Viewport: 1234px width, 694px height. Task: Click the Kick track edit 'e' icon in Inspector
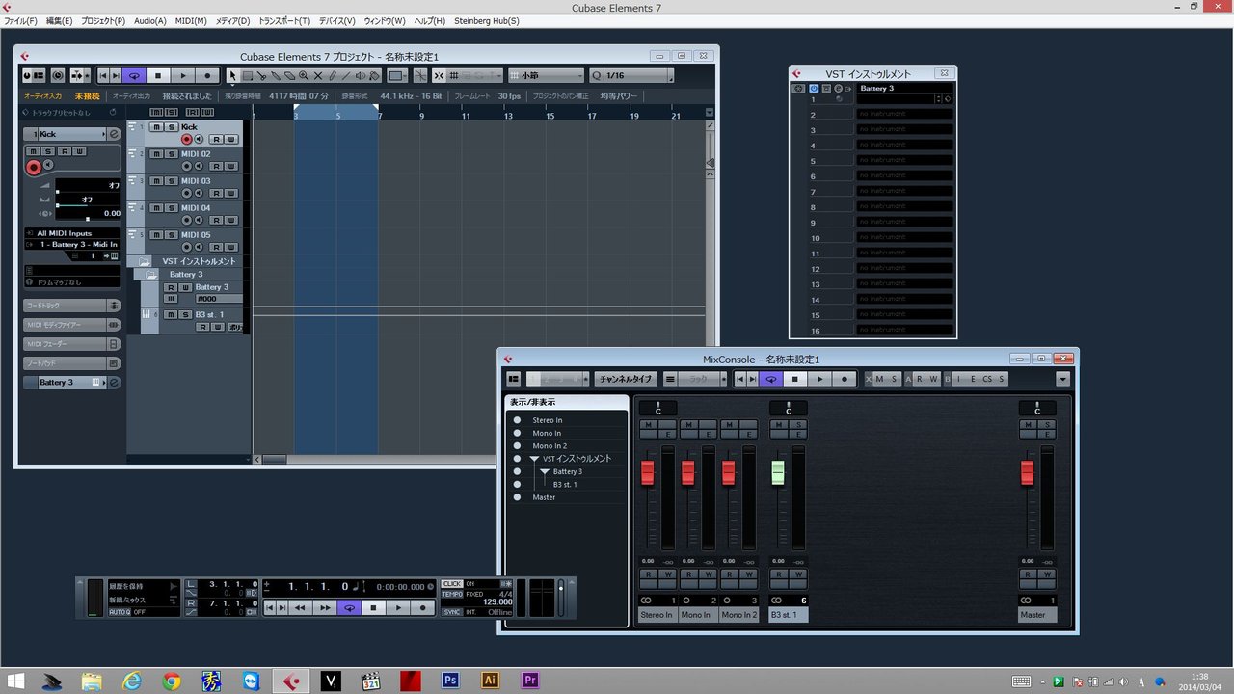coord(114,134)
